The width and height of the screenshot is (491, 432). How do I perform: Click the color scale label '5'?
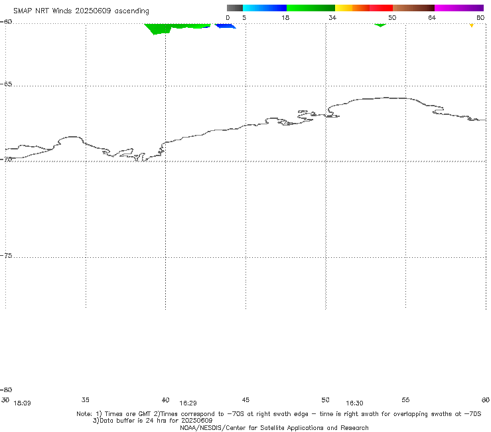point(244,18)
